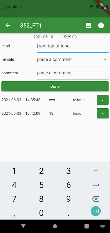
Task: Tap the minus key on keypad
Action: 96,171
